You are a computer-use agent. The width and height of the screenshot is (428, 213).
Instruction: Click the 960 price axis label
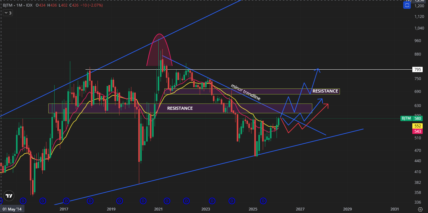[418, 41]
